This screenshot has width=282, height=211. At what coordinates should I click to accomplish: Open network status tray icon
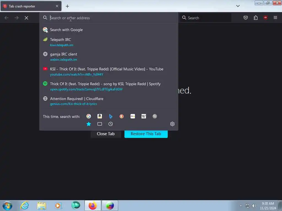click(248, 206)
